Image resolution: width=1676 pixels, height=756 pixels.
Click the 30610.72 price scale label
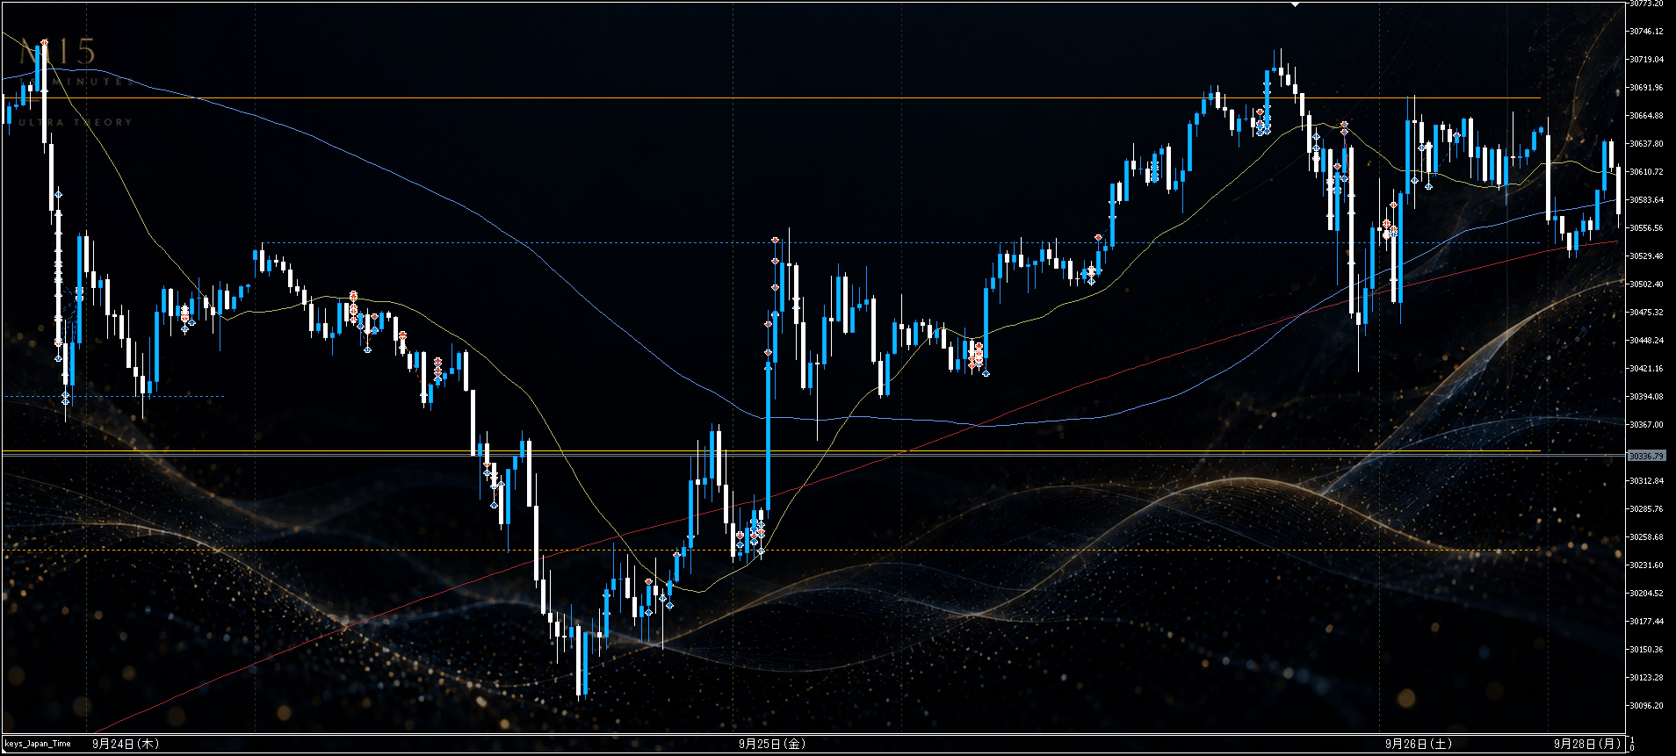click(1646, 172)
